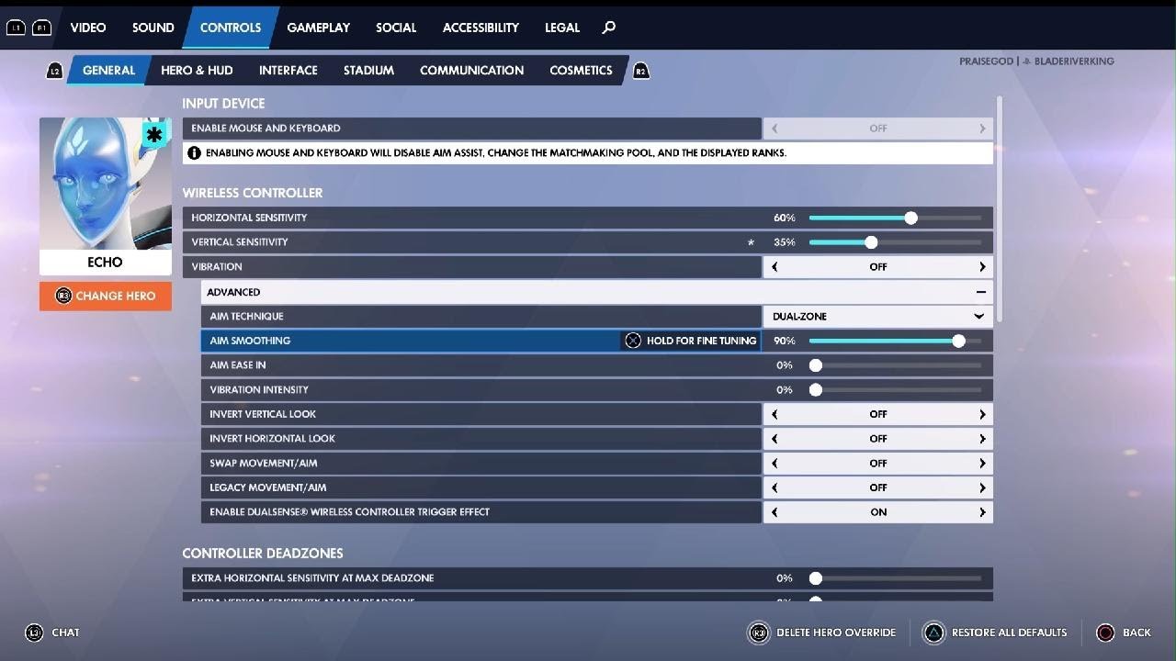Click the L3 chat stick icon
The height and width of the screenshot is (661, 1176).
pos(34,633)
